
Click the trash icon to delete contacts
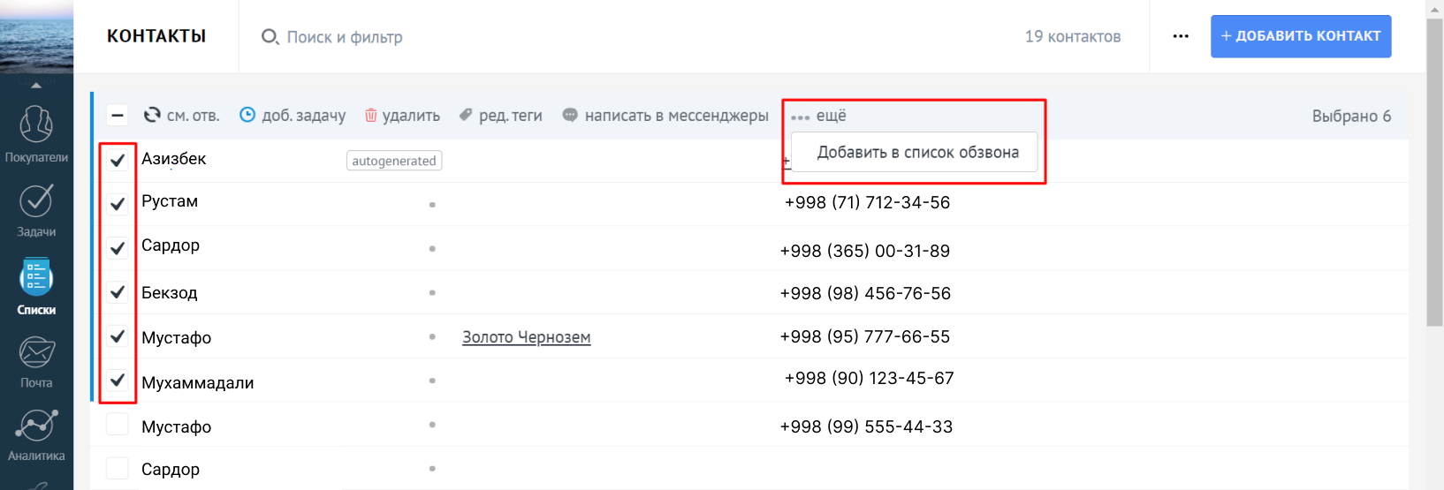click(x=371, y=116)
